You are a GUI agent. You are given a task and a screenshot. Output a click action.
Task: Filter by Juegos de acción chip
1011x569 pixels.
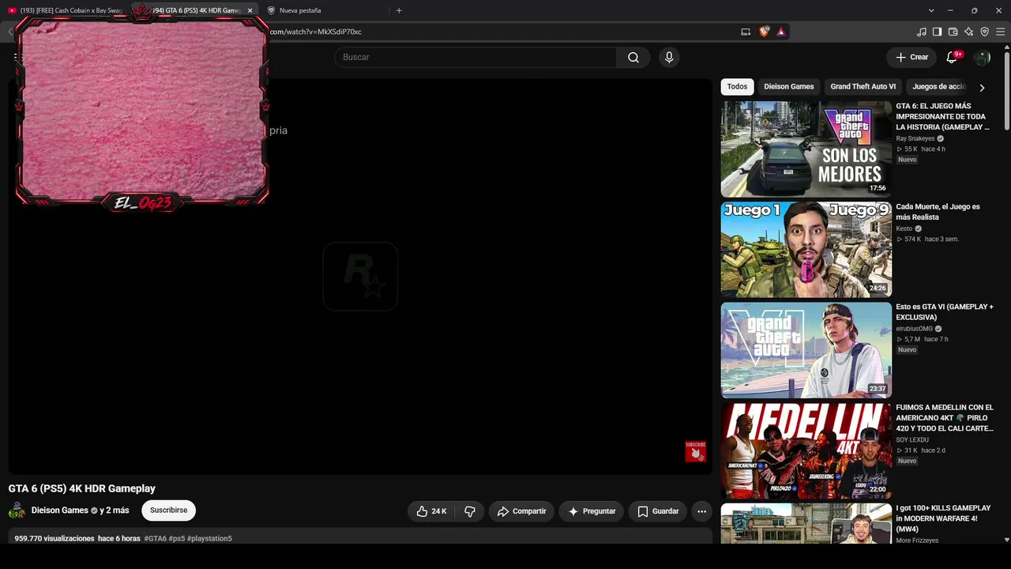pos(939,87)
